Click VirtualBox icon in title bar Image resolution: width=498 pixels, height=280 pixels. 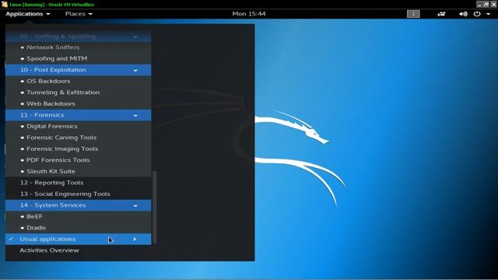tap(5, 4)
